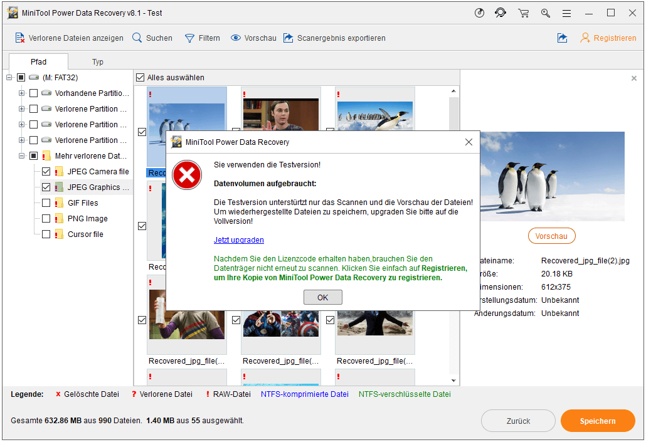This screenshot has height=442, width=646.
Task: Expand the Vorhandene Partition node
Action: [x=21, y=93]
